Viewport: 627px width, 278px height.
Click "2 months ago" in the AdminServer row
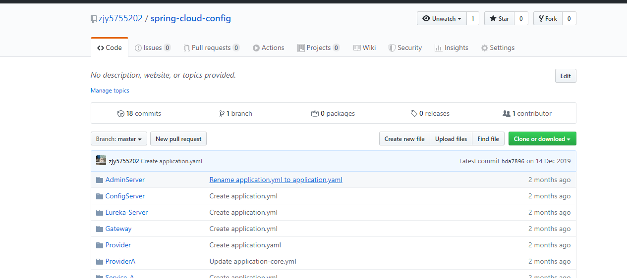(x=549, y=180)
